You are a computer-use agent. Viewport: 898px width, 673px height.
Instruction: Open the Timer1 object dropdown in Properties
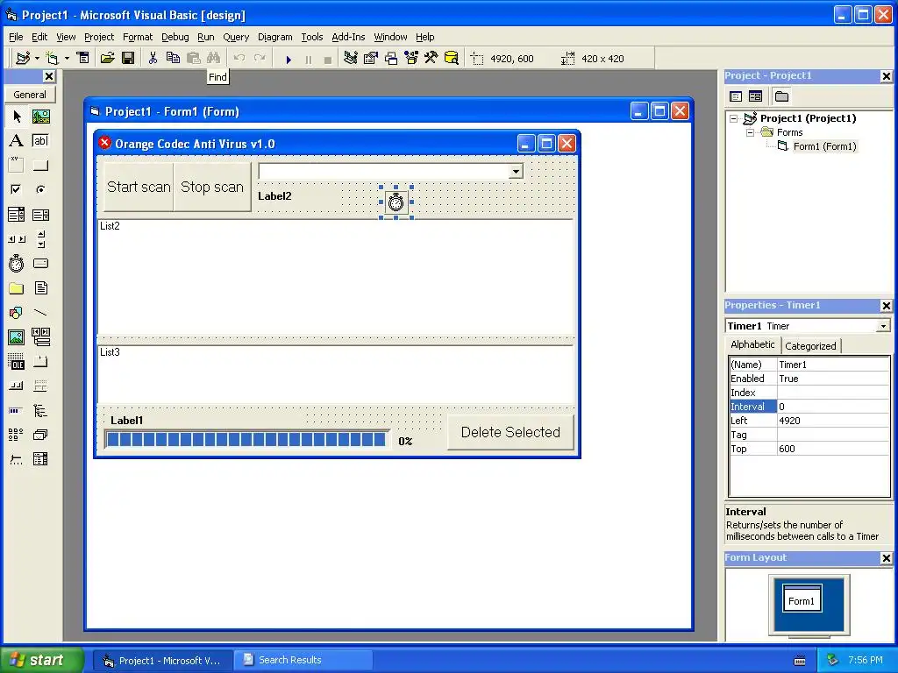click(x=883, y=326)
